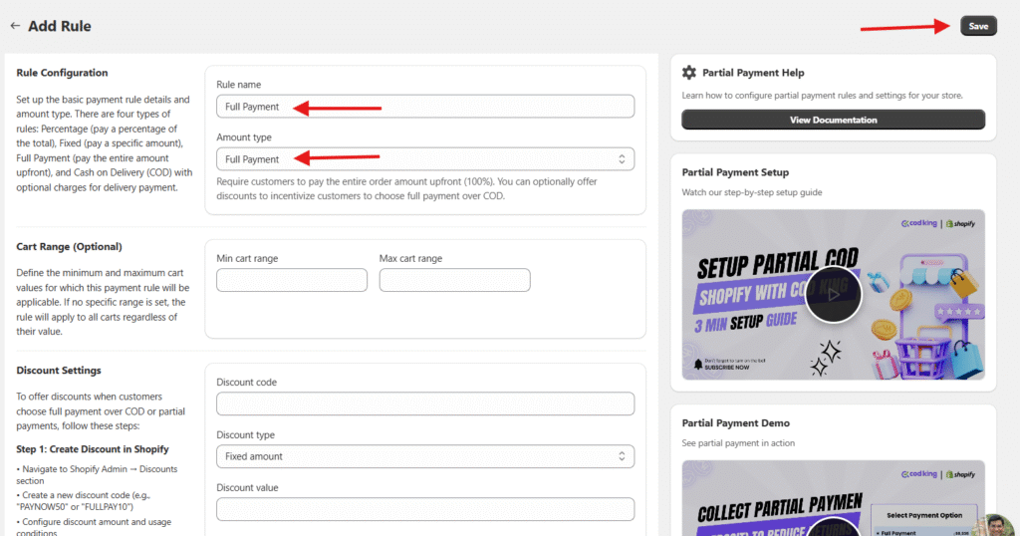Expand the Discount type dropdown
The image size is (1020, 536).
(425, 456)
